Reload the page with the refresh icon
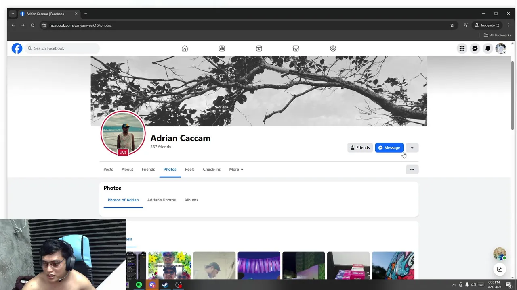Image resolution: width=517 pixels, height=290 pixels. tap(32, 25)
